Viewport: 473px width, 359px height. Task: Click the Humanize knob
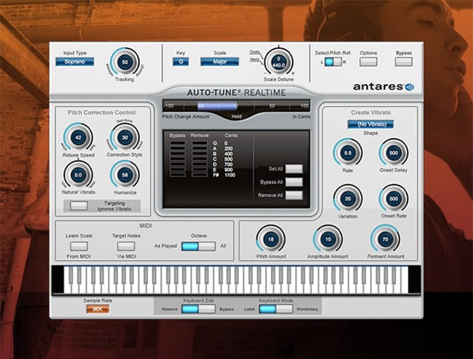[125, 175]
